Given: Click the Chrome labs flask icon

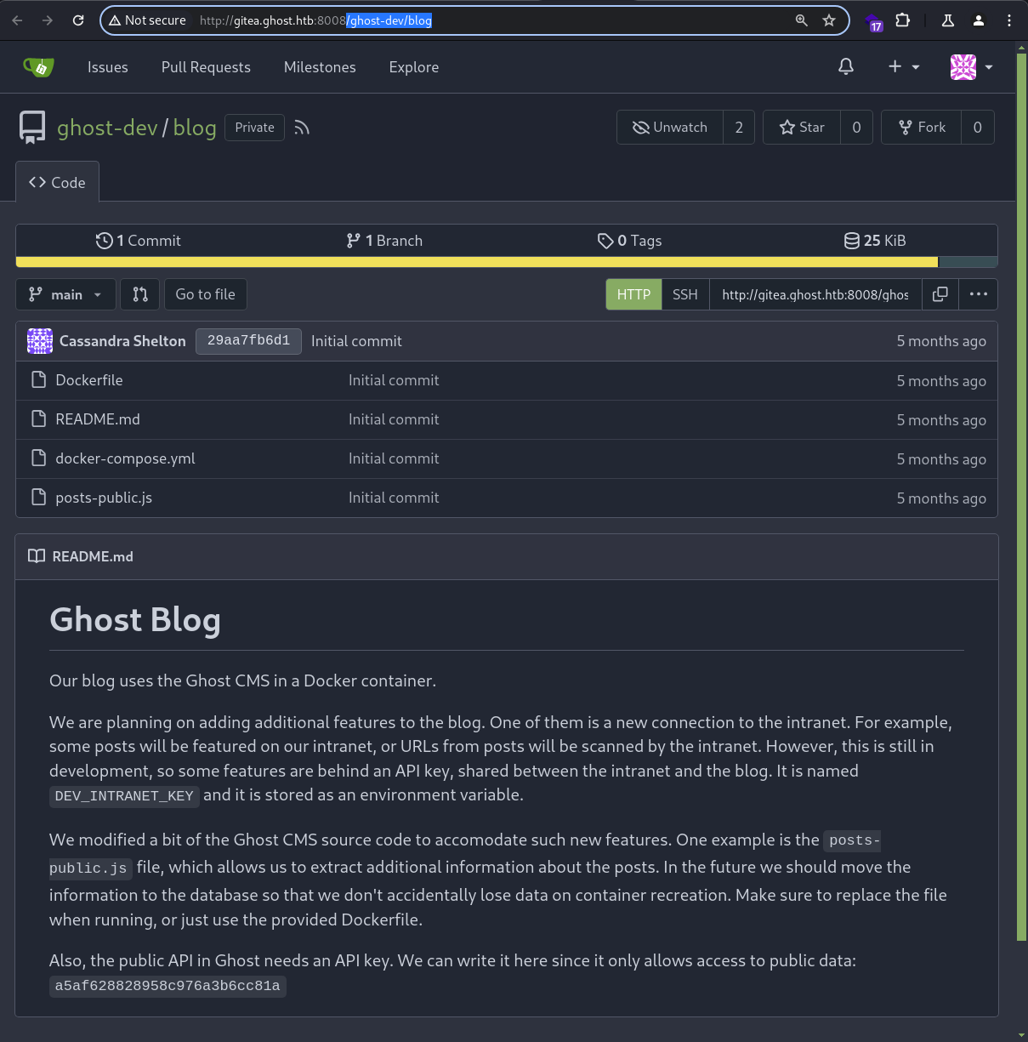Looking at the screenshot, I should click(948, 20).
